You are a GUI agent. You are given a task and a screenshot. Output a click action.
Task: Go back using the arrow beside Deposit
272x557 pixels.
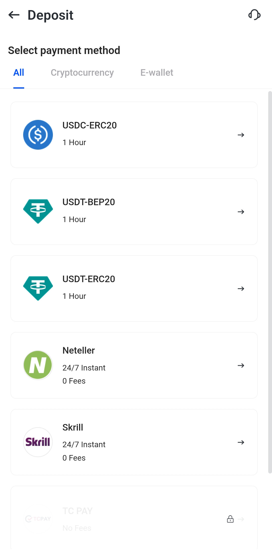pyautogui.click(x=14, y=15)
